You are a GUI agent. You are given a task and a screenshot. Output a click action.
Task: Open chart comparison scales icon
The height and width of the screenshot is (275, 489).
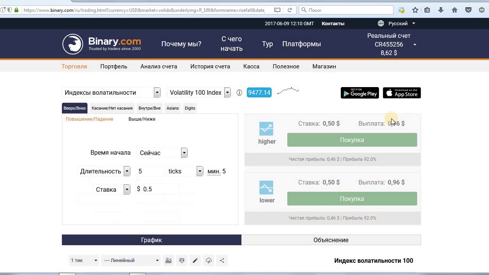182,260
